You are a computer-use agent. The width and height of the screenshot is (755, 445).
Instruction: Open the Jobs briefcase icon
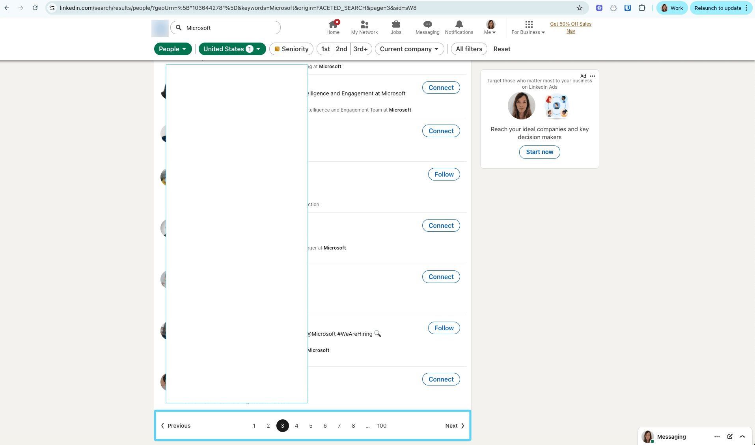(x=396, y=28)
